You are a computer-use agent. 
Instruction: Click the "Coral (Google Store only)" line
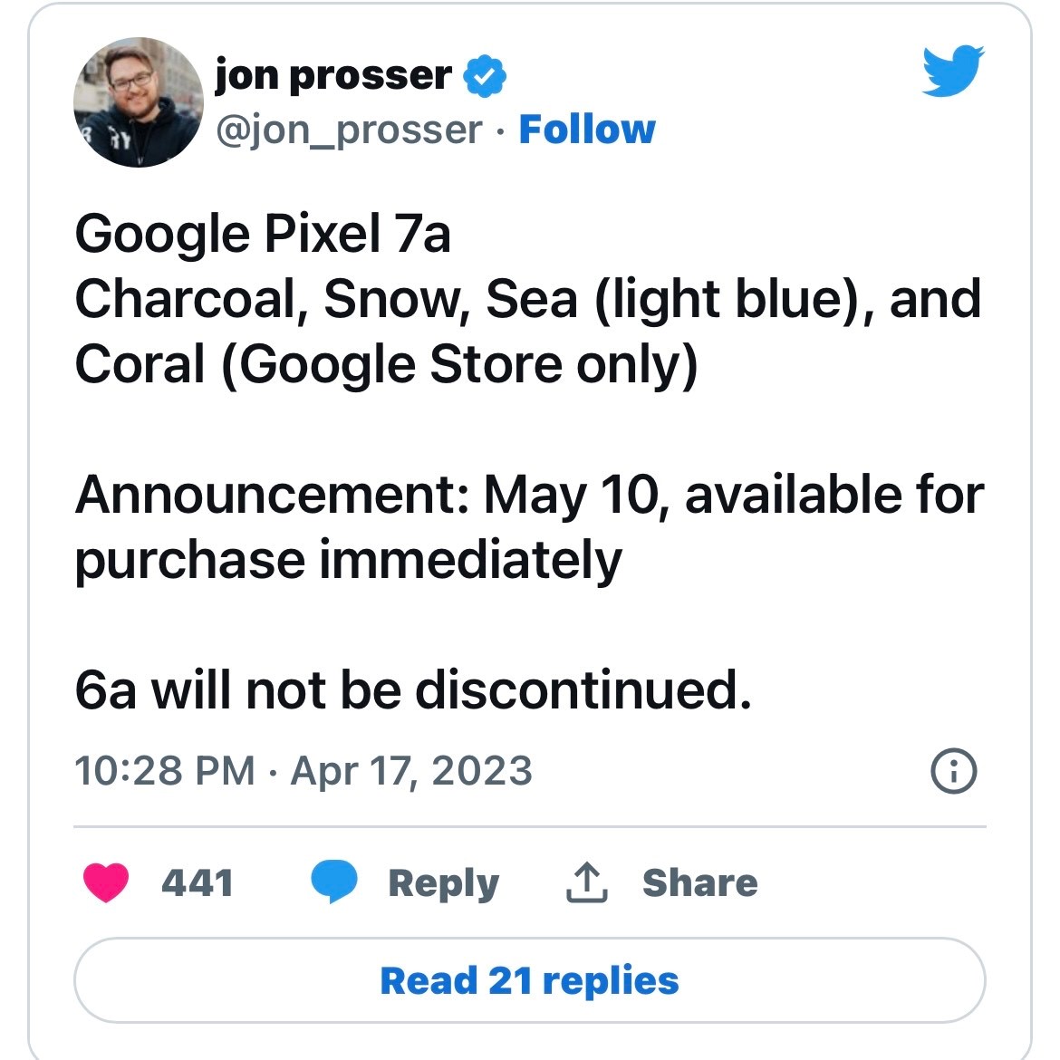point(386,364)
